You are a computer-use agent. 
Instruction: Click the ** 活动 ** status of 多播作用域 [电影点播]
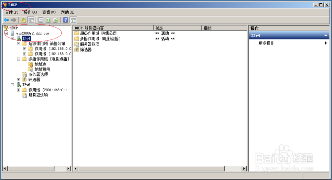point(165,39)
